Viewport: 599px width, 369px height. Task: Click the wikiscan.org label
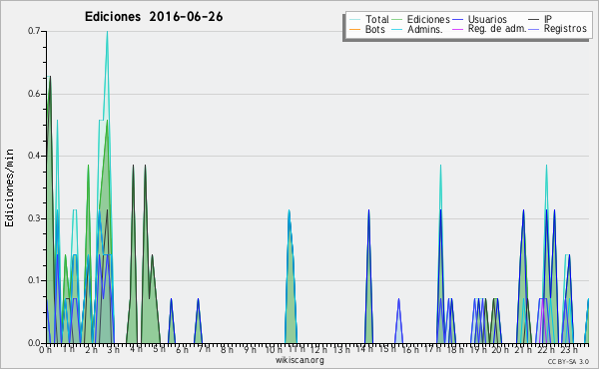(299, 360)
